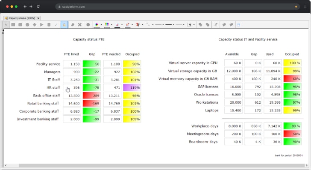
Task: Click Back office staff Gap value 289
Action: (91, 95)
